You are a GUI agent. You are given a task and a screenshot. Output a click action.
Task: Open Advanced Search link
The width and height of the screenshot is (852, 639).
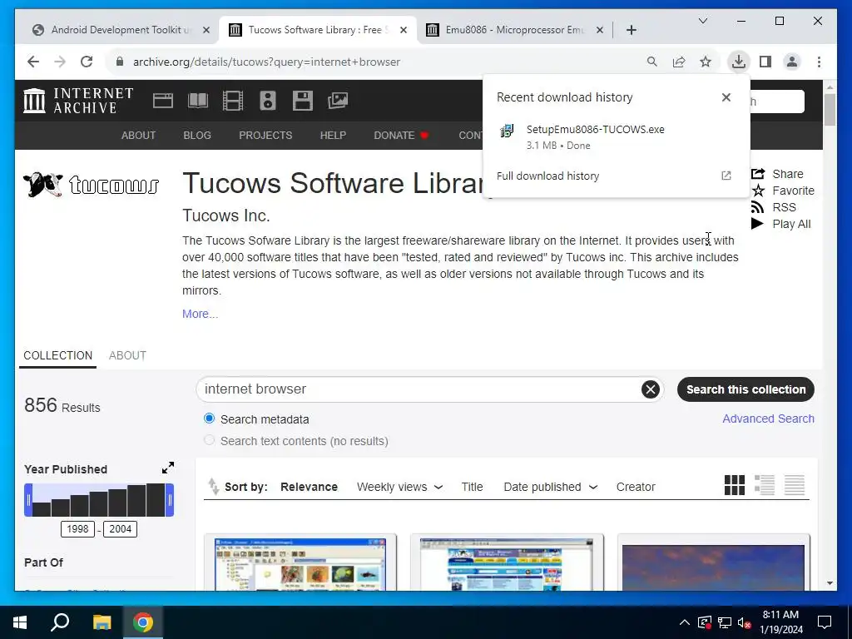(x=768, y=419)
